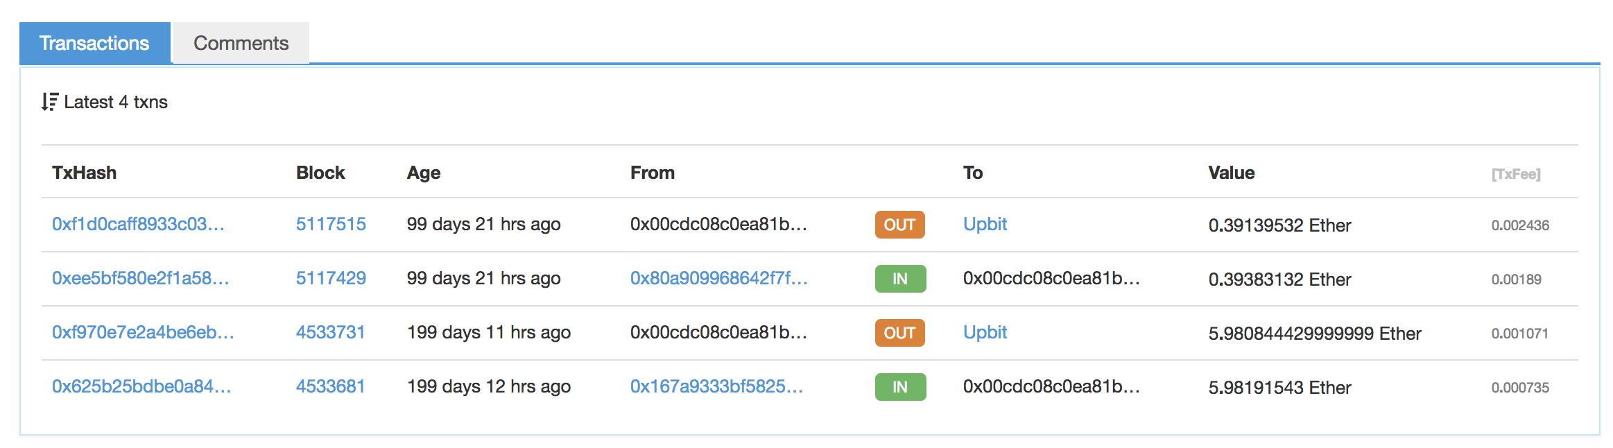
Task: Open sender address 0x167a9333bf5825
Action: click(x=717, y=386)
